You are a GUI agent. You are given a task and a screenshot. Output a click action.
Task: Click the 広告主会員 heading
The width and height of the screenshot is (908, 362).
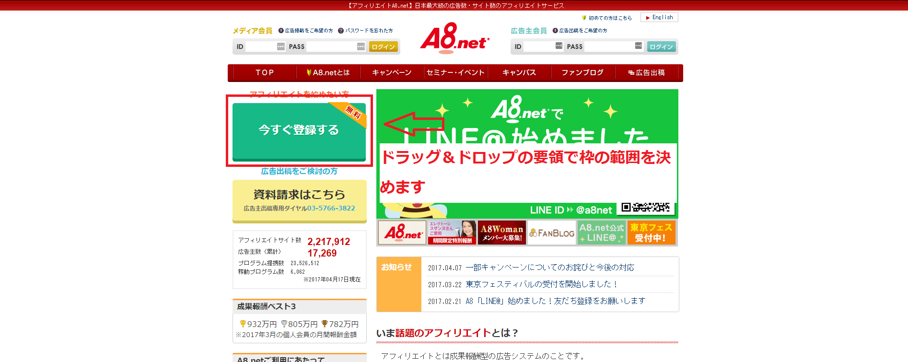click(x=529, y=31)
